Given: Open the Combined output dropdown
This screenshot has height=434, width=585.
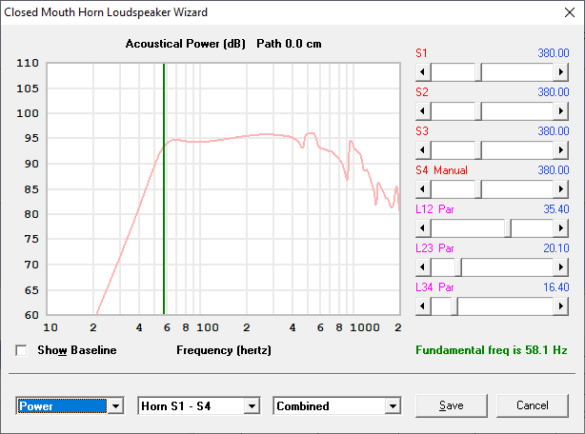Looking at the screenshot, I should (x=393, y=406).
